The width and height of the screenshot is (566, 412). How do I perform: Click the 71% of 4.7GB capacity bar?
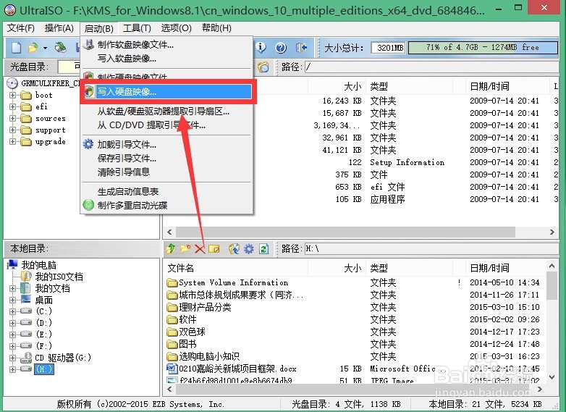click(483, 47)
